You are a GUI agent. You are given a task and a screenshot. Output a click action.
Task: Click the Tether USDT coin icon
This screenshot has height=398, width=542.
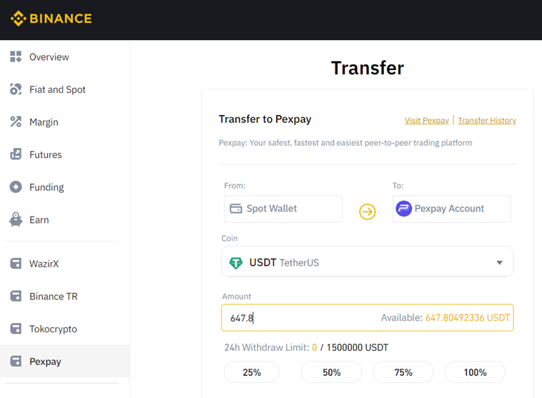pyautogui.click(x=235, y=263)
